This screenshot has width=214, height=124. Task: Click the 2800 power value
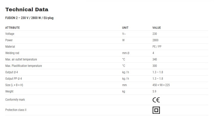tap(155, 40)
